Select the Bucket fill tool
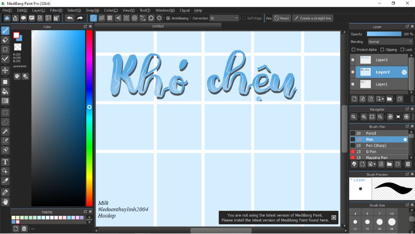This screenshot has width=415, height=234. pyautogui.click(x=5, y=91)
